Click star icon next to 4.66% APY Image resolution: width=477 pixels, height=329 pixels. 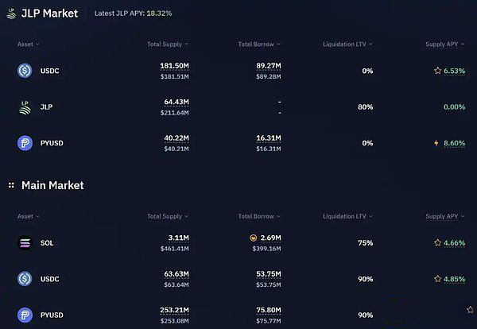[437, 242]
